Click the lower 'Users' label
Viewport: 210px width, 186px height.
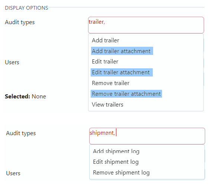click(x=13, y=173)
